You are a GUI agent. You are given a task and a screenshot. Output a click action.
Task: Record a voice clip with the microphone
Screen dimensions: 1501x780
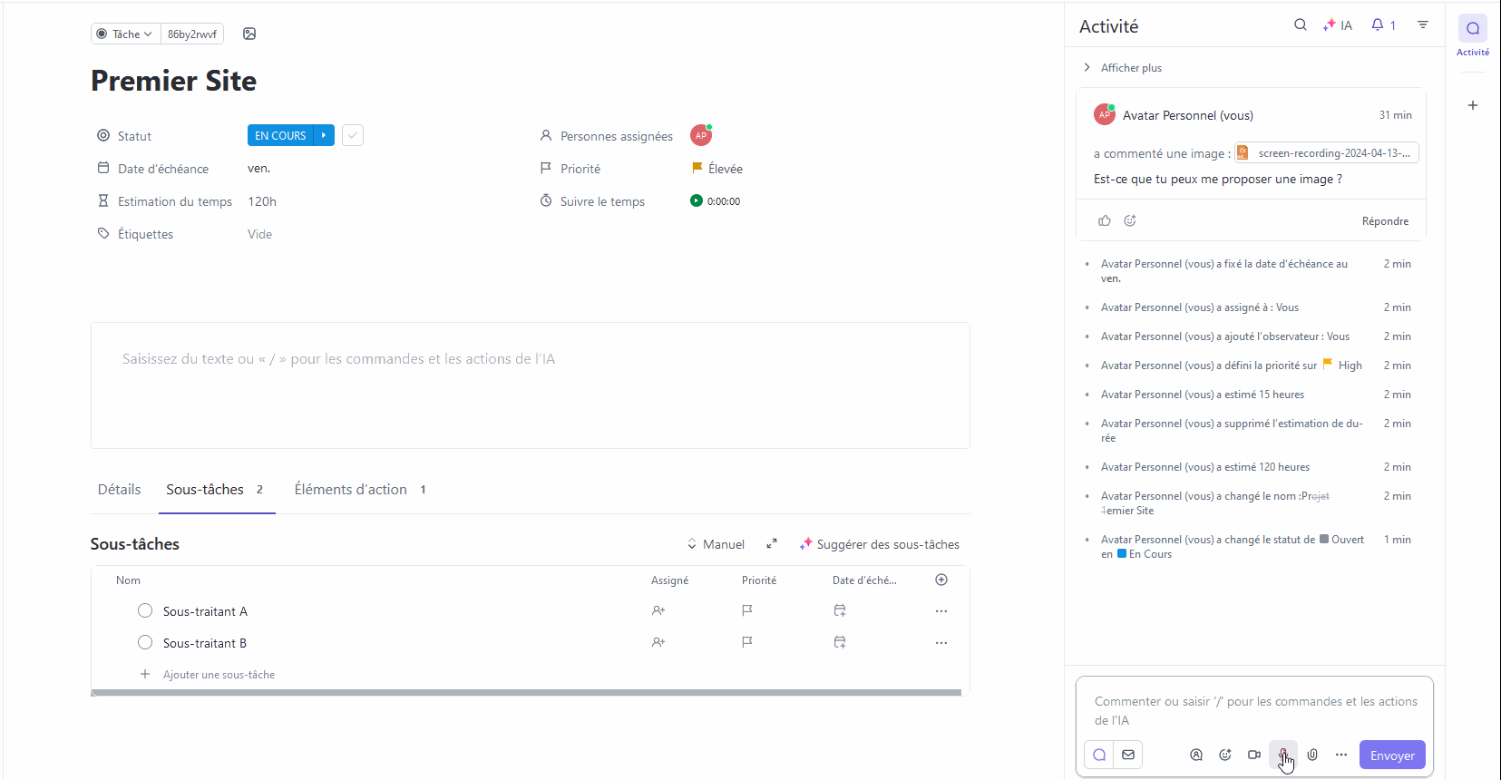pos(1283,755)
